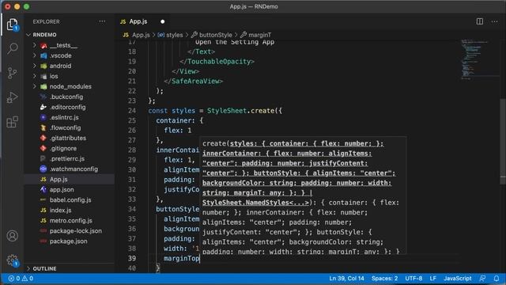The height and width of the screenshot is (285, 506).
Task: Open the Search view in activity bar
Action: [x=13, y=48]
